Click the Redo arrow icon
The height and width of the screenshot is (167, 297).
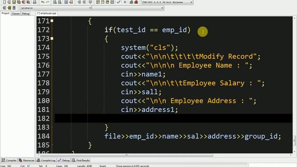coord(47,2)
